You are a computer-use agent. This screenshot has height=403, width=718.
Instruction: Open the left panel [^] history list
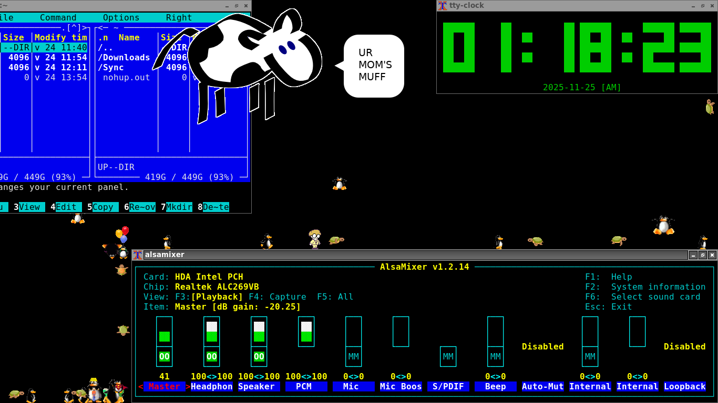[x=74, y=27]
